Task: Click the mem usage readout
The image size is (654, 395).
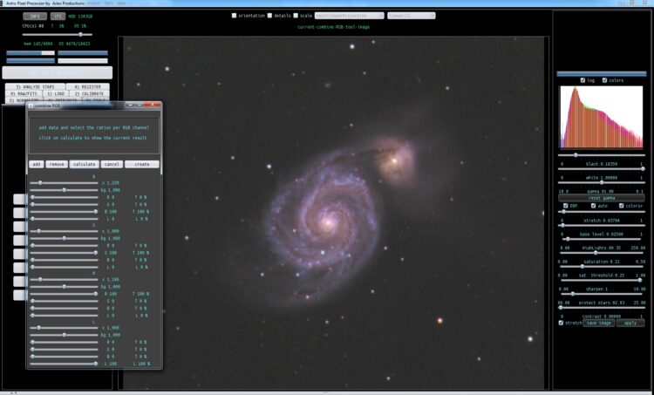Action: (x=38, y=44)
